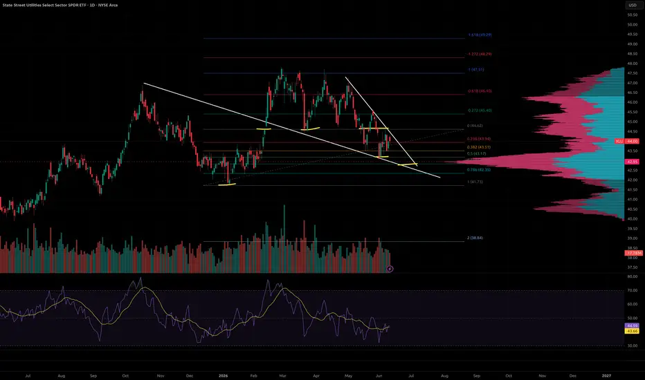Select the 0.272 (45.40) Fibonacci level label
This screenshot has height=380, width=645.
pos(479,111)
